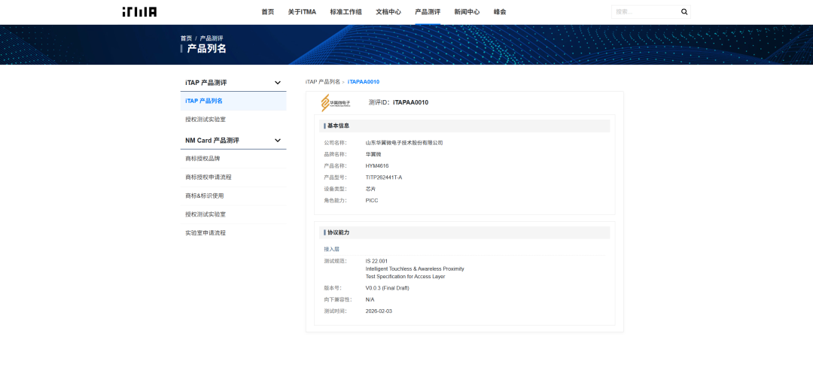Image resolution: width=813 pixels, height=370 pixels.
Task: Collapse the iTAP 产品测评 chevron
Action: 277,83
